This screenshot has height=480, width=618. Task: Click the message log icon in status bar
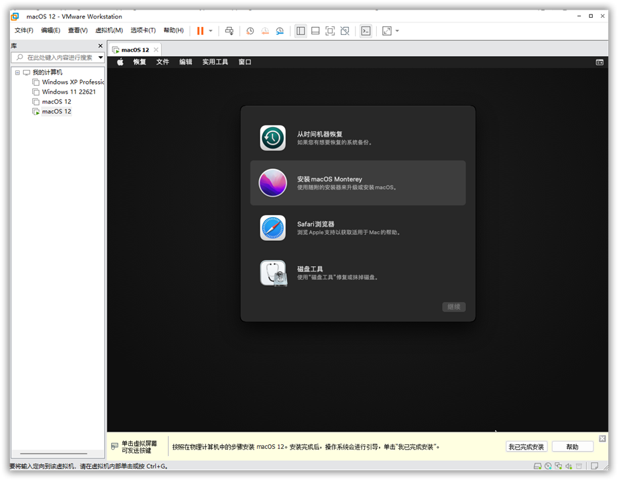point(594,466)
